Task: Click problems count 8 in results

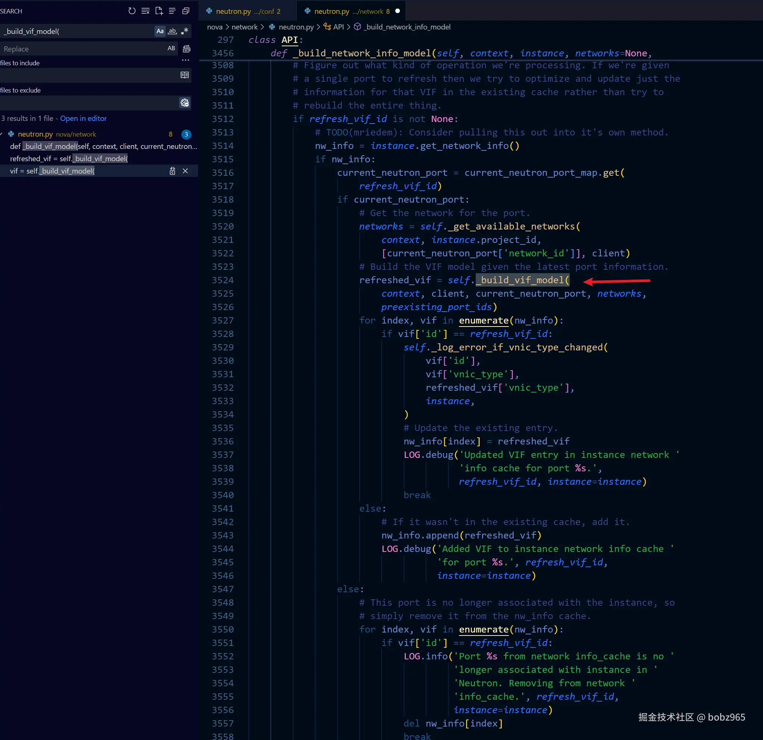Action: (171, 134)
